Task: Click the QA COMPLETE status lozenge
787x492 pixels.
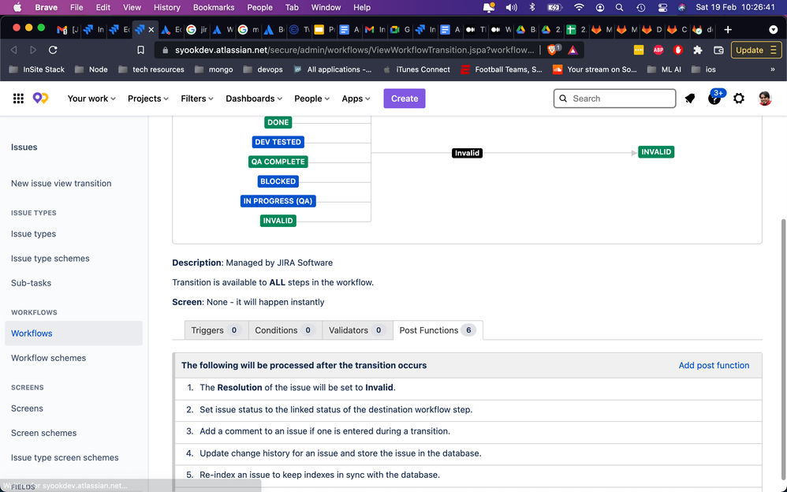Action: click(278, 162)
